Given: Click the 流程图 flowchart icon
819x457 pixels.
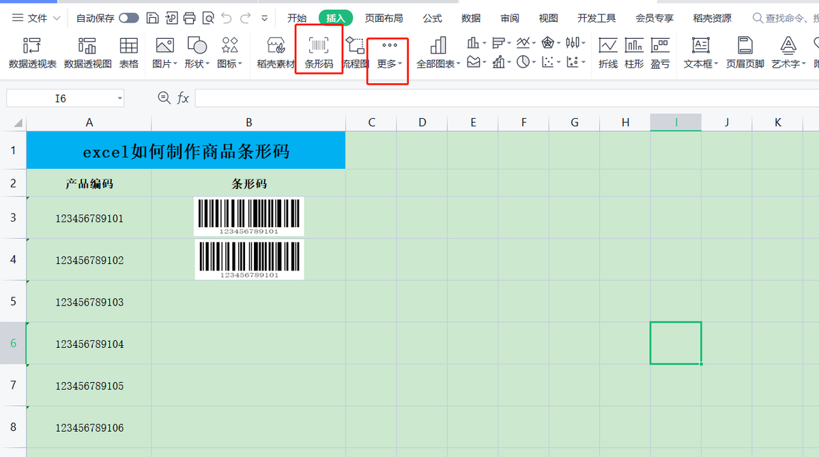Looking at the screenshot, I should [355, 54].
